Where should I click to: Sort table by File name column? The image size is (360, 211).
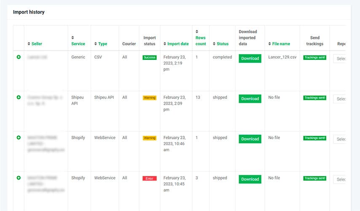279,43
